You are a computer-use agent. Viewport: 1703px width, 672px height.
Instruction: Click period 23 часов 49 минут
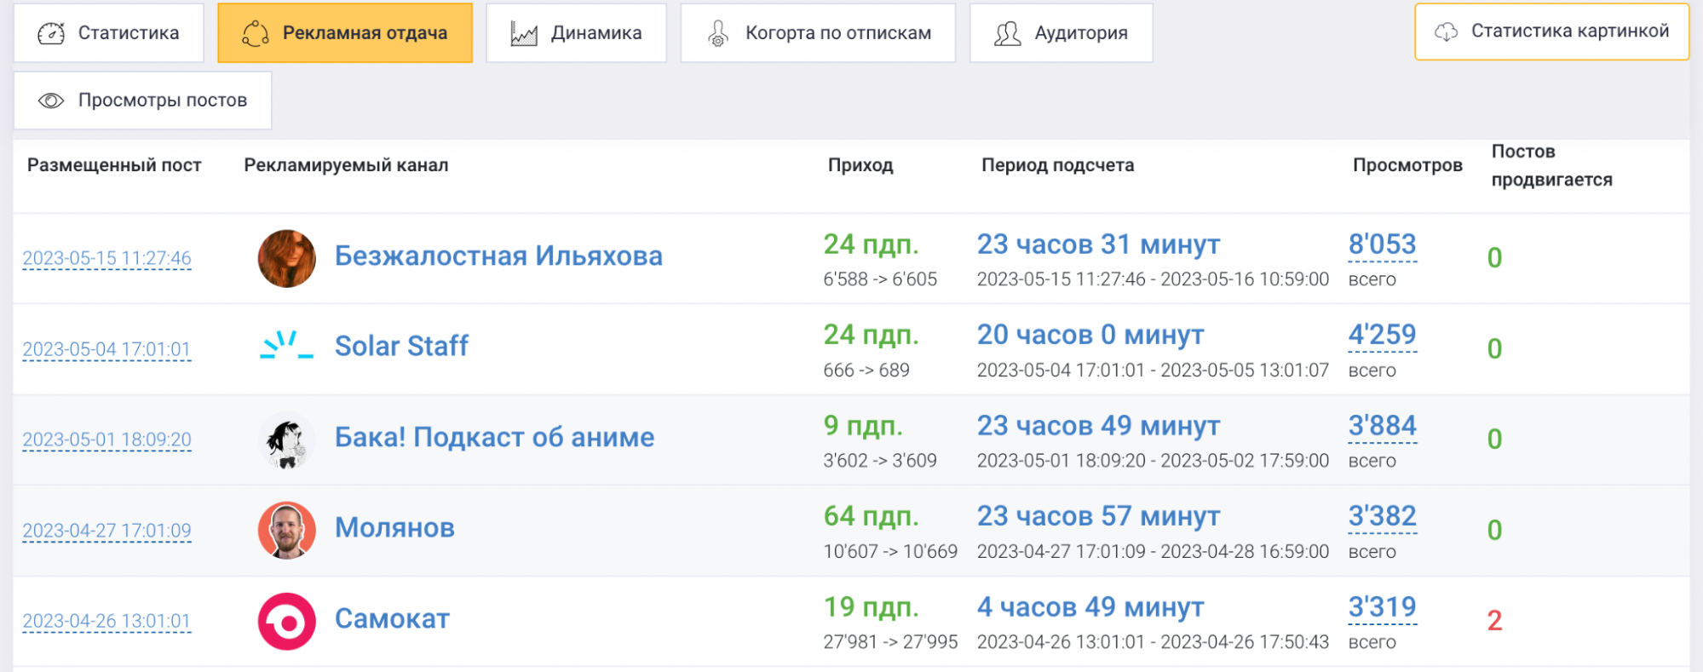click(x=1098, y=426)
